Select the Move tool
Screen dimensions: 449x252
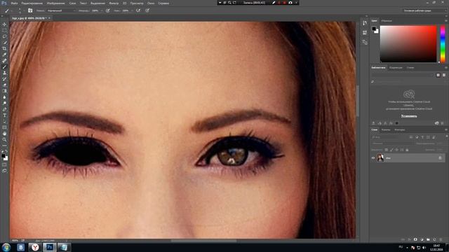[x=4, y=24]
